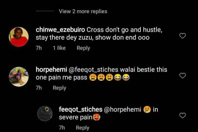Open feeqot_stiches username in the reply

(81, 110)
